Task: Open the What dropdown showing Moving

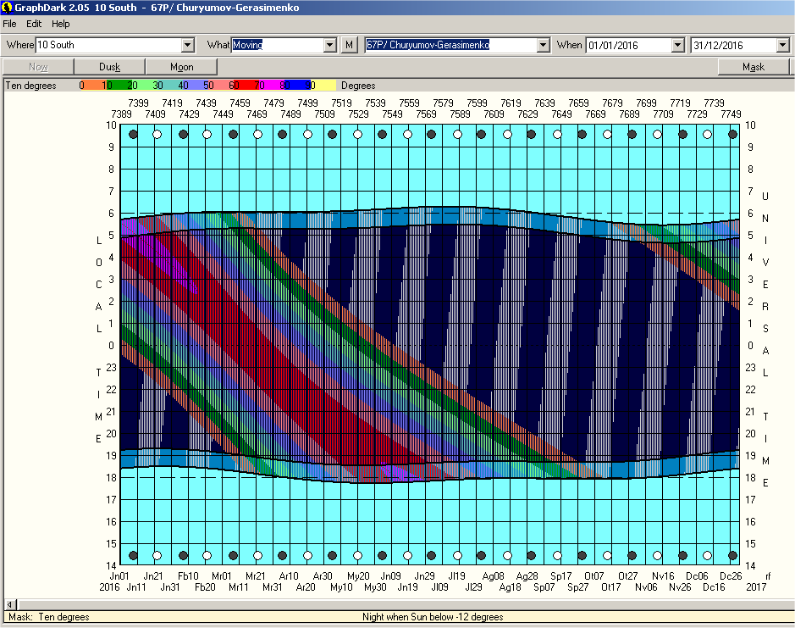Action: pos(330,45)
